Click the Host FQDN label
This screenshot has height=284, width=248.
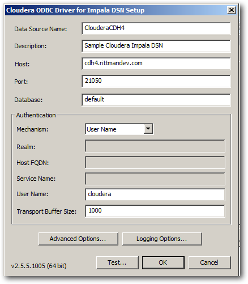(33, 163)
